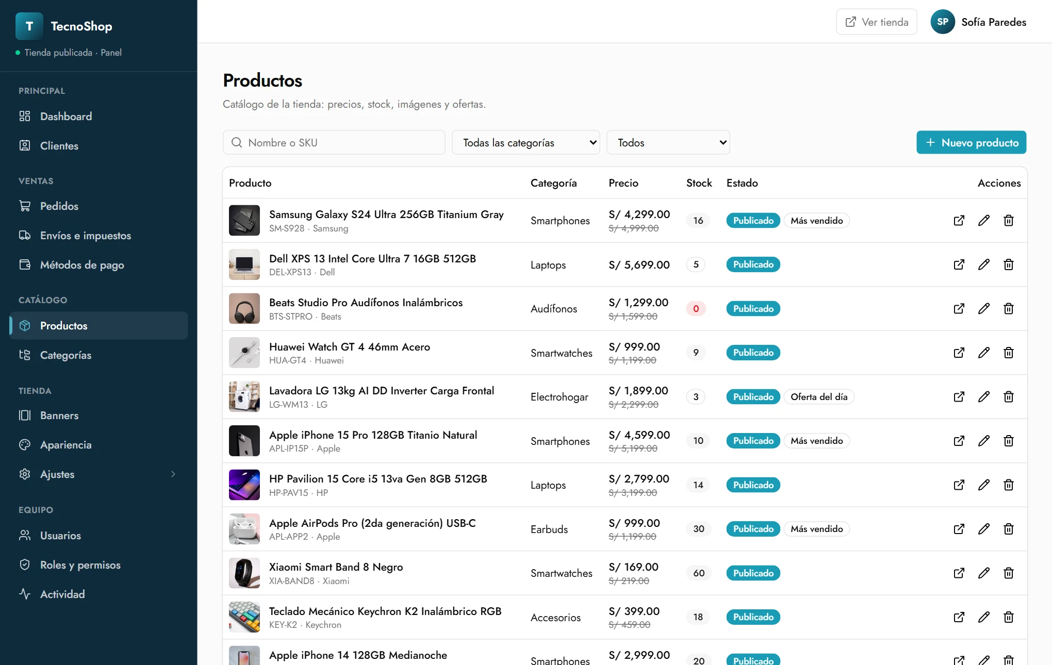
Task: Delete the Xiaomi Smart Band 8 product
Action: [1009, 573]
